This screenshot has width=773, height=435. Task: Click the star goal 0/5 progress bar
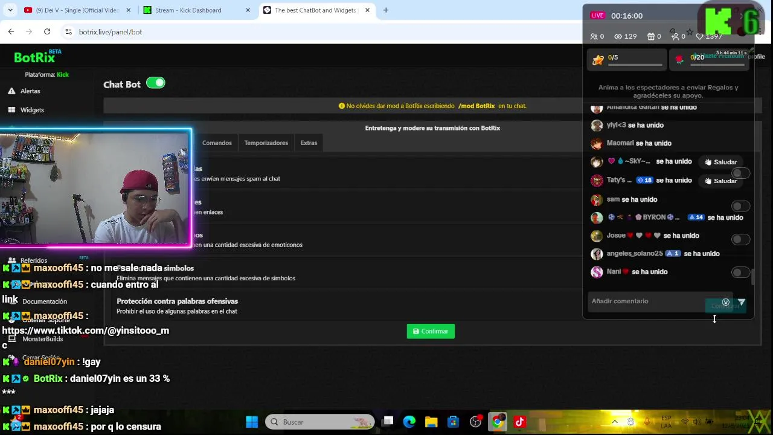click(x=635, y=65)
